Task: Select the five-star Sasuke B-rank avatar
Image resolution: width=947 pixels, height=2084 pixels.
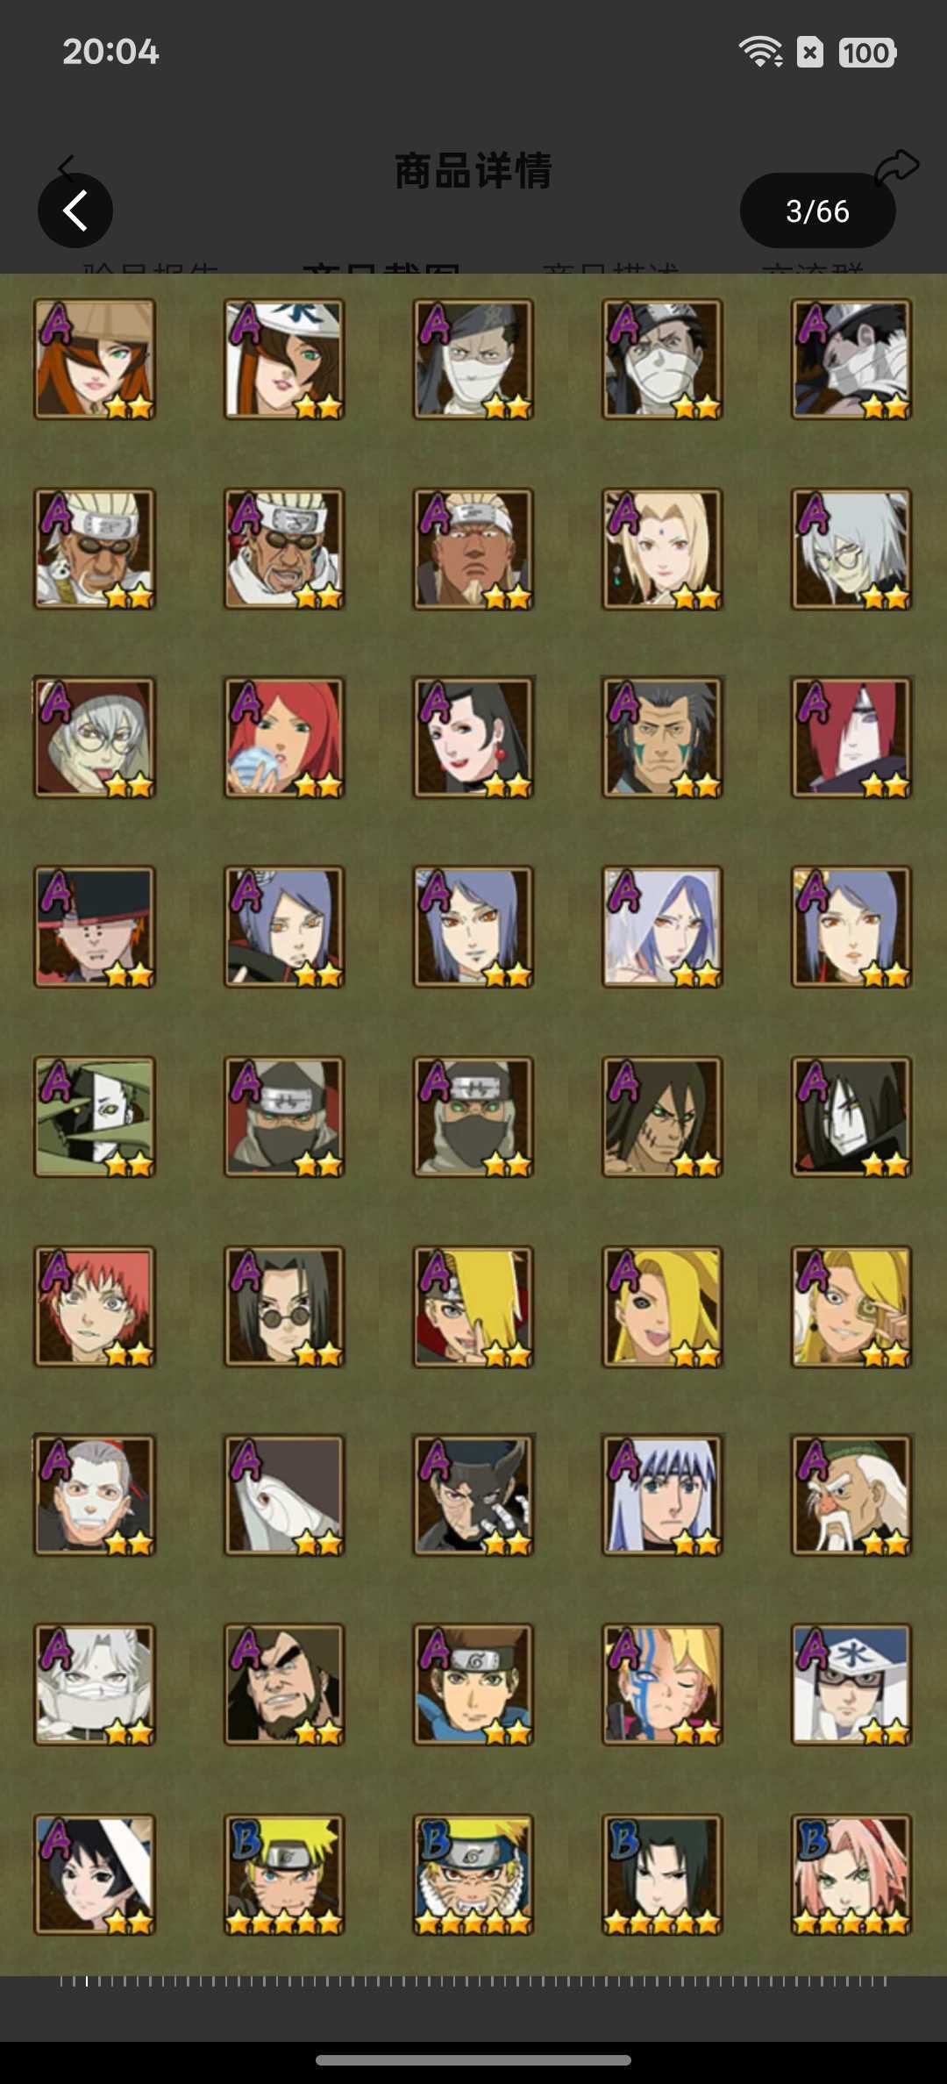Action: 662,1874
